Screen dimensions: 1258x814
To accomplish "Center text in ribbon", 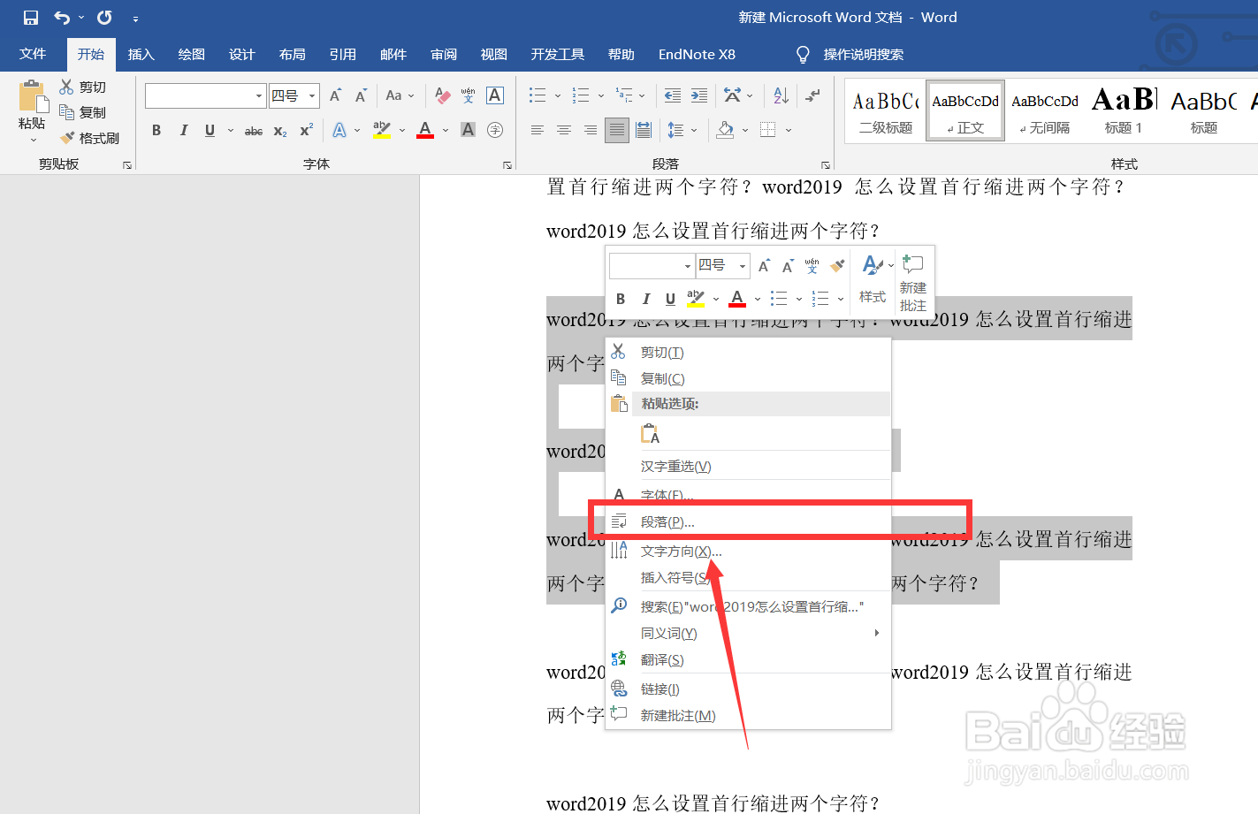I will pos(563,131).
